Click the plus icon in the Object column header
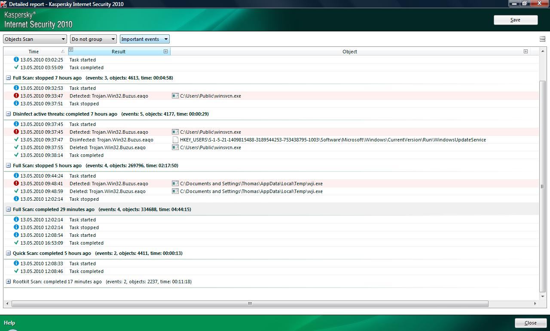Viewport: 550px width, 331px height. 526,51
